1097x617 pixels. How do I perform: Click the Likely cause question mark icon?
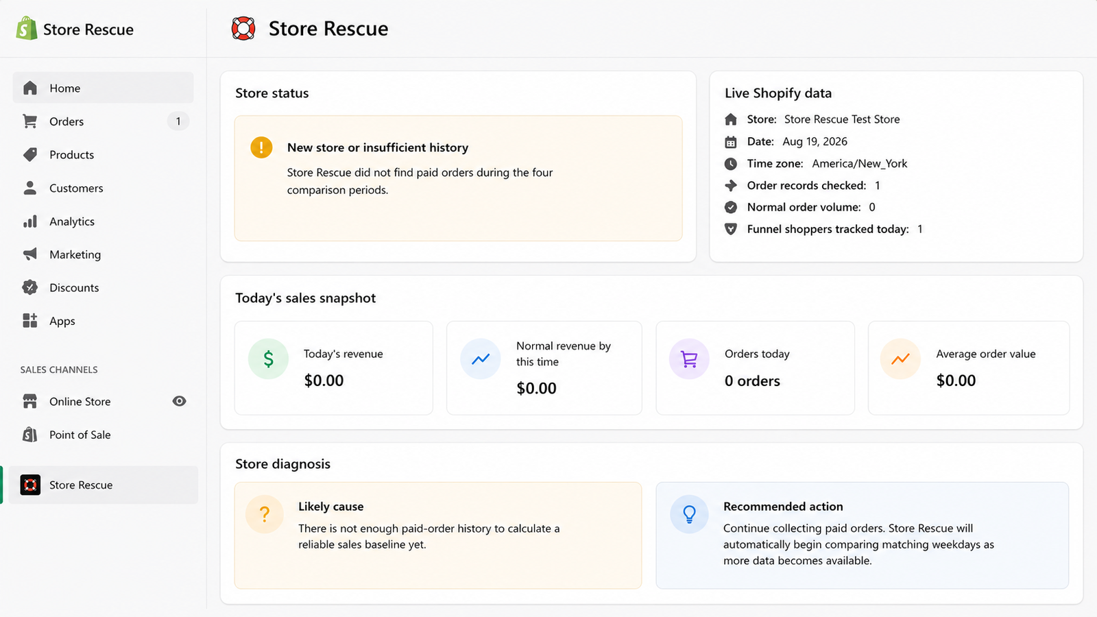265,514
